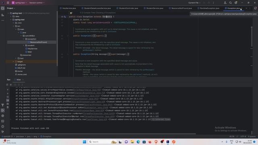The height and width of the screenshot is (145, 258).
Task: Open the main hamburger menu
Action: click(8, 3)
